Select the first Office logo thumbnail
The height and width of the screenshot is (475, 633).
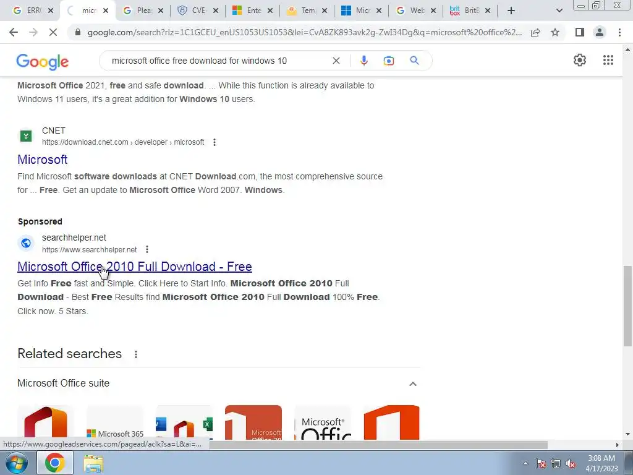[x=46, y=422]
